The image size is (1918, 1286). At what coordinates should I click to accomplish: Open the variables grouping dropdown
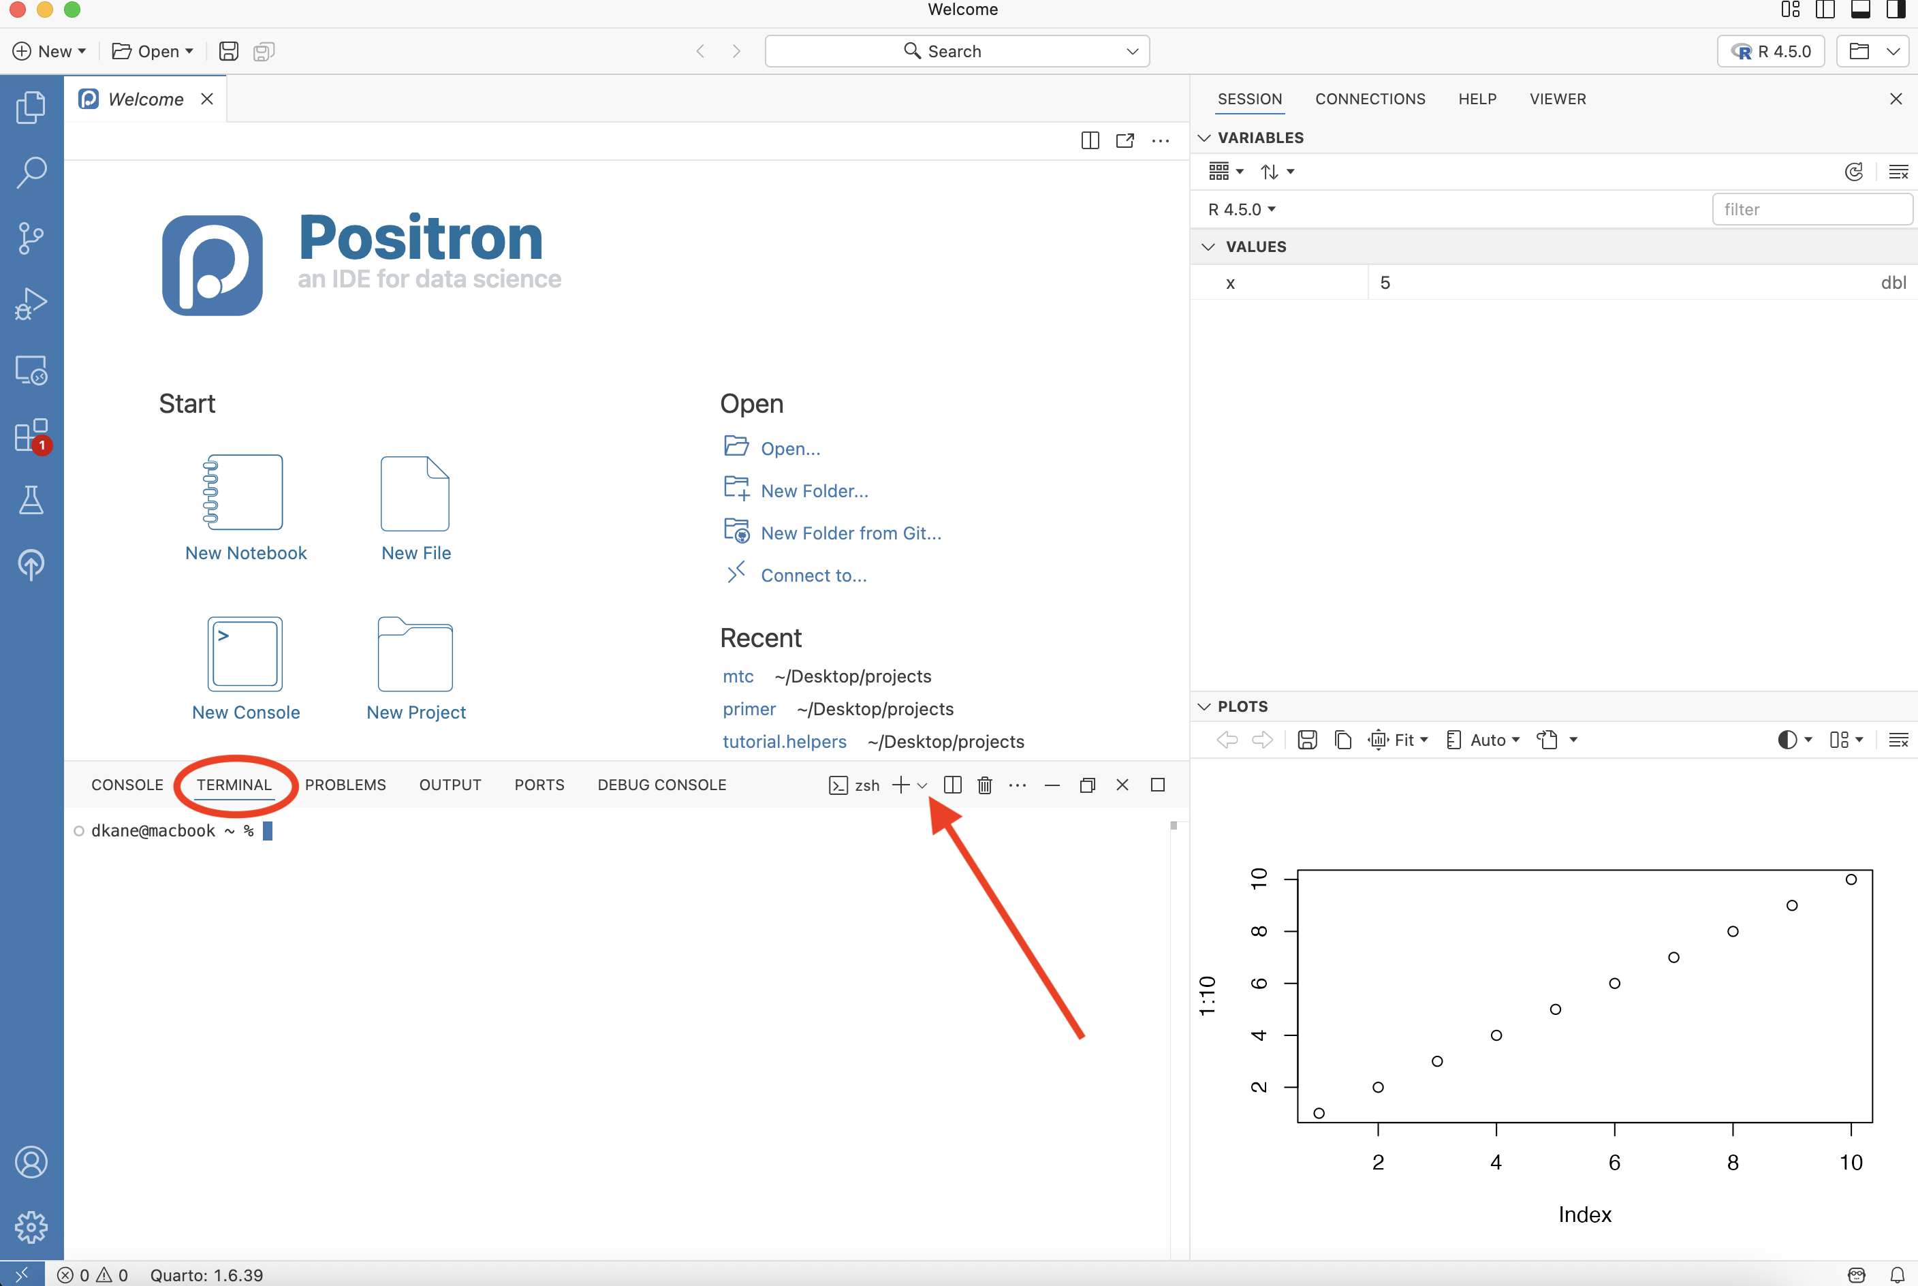pos(1227,172)
